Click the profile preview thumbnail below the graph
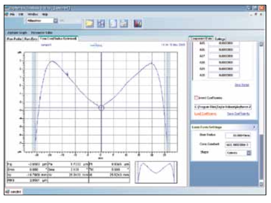 click(x=156, y=172)
